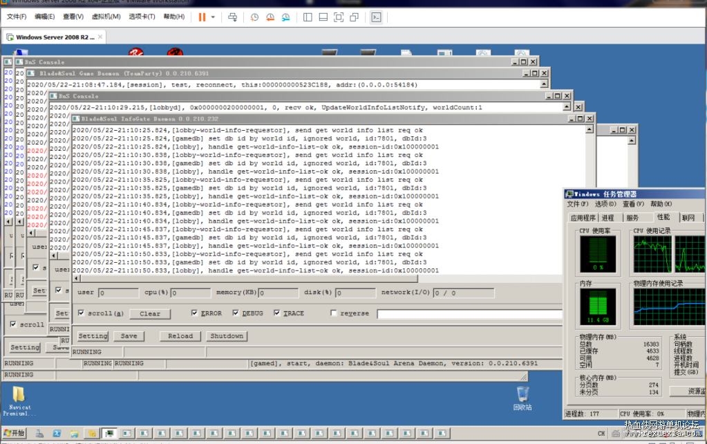The image size is (707, 444).
Task: Click the network(I/O) field
Action: click(464, 293)
